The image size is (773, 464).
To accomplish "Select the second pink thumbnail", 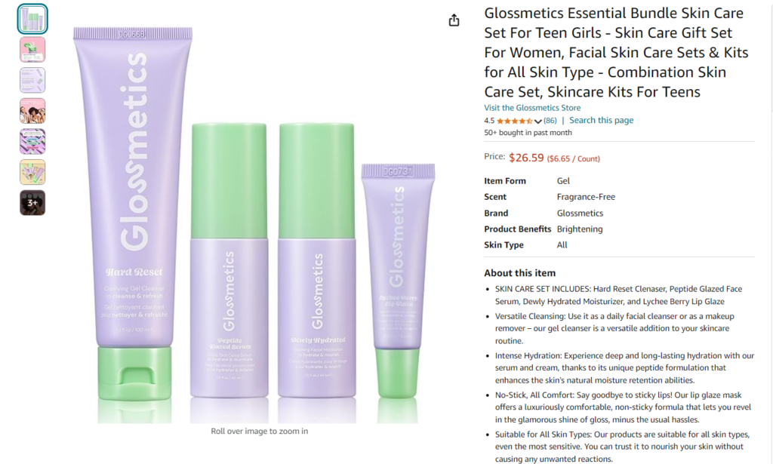I will (32, 50).
